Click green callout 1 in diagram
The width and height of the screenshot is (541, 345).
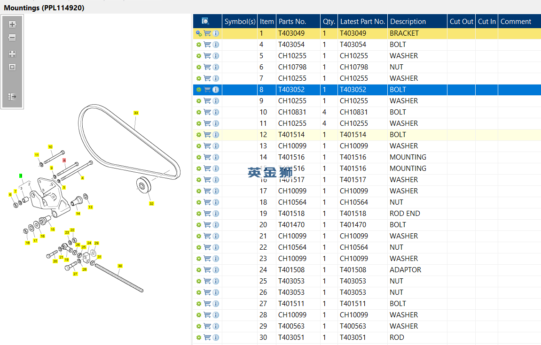21,176
